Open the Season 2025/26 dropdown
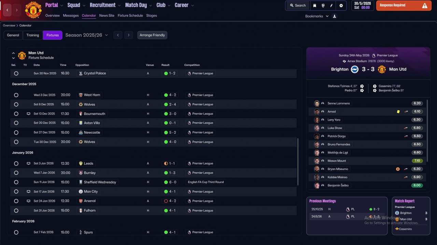This screenshot has width=437, height=245. pos(87,35)
